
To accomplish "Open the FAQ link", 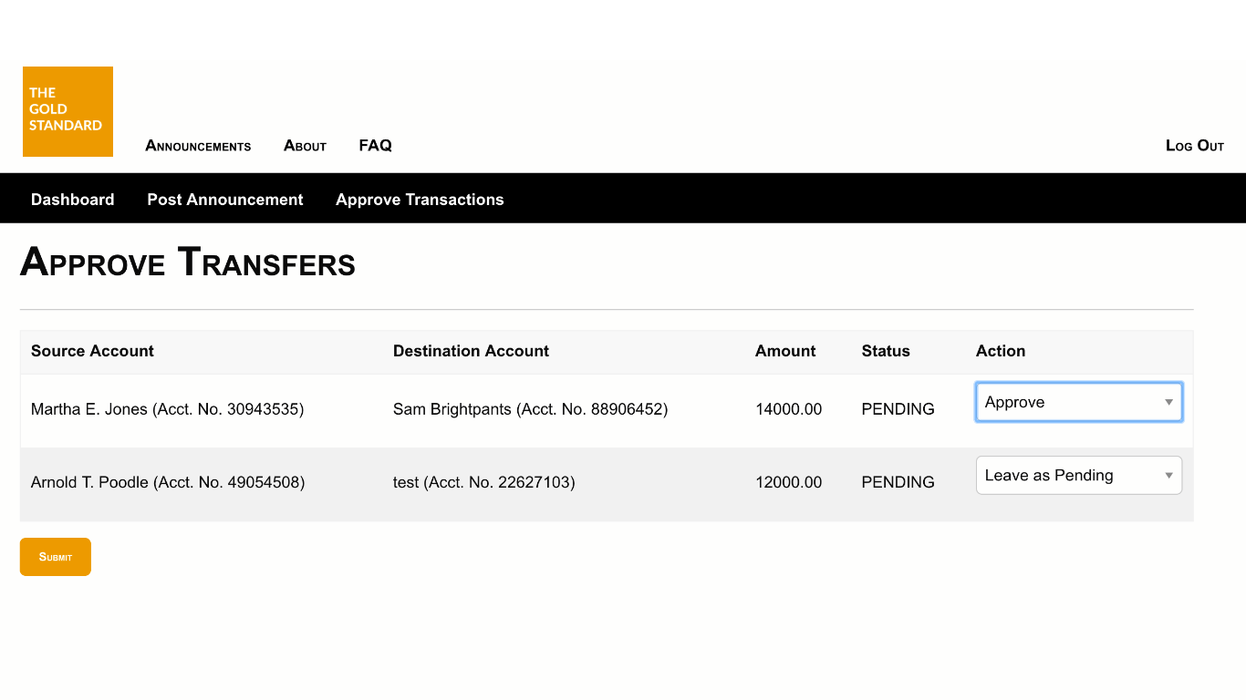I will click(x=375, y=146).
